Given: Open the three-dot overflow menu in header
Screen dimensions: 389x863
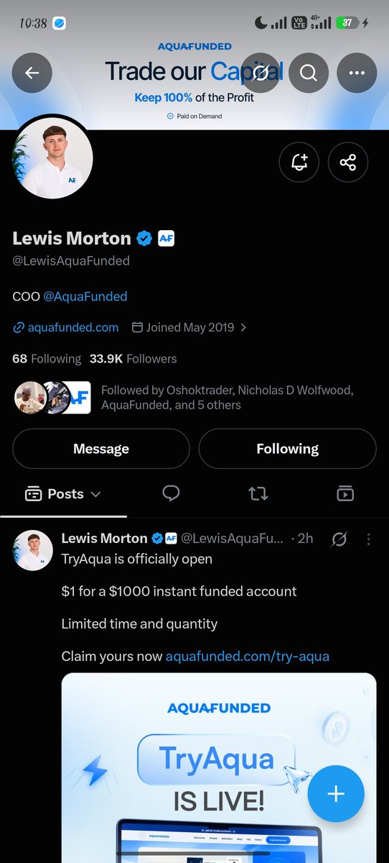Looking at the screenshot, I should [x=357, y=73].
